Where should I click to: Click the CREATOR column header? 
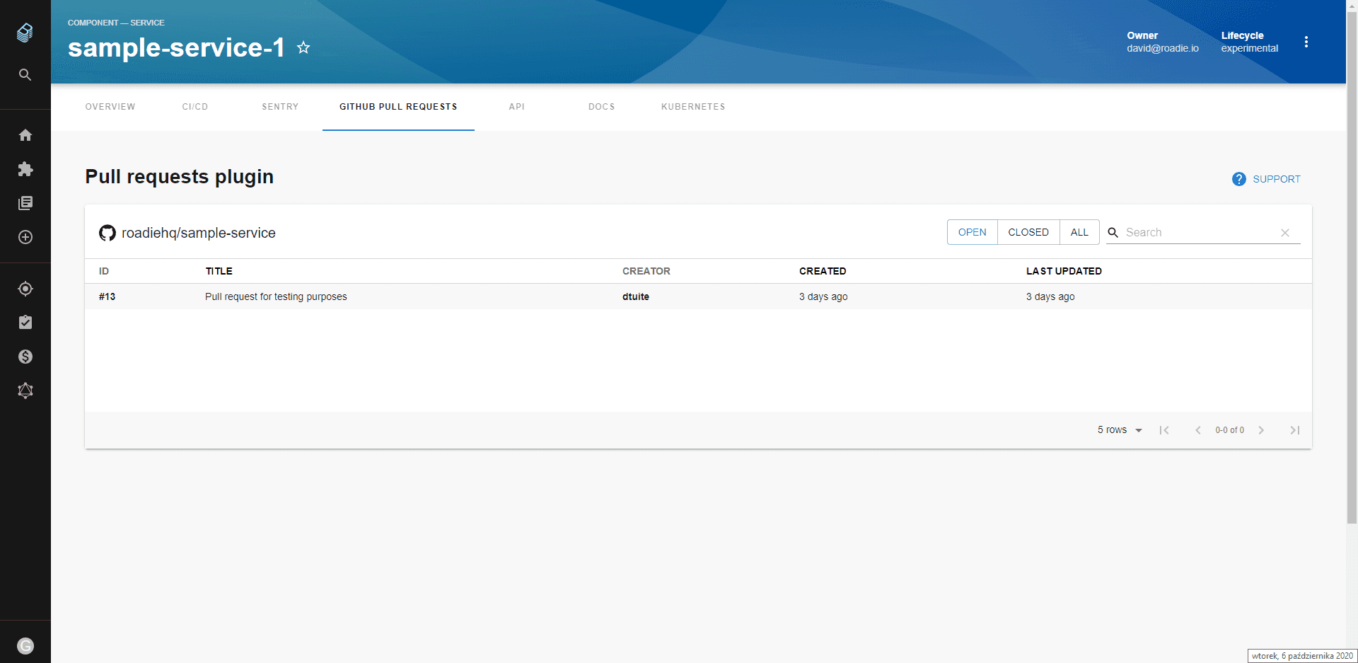(x=646, y=271)
